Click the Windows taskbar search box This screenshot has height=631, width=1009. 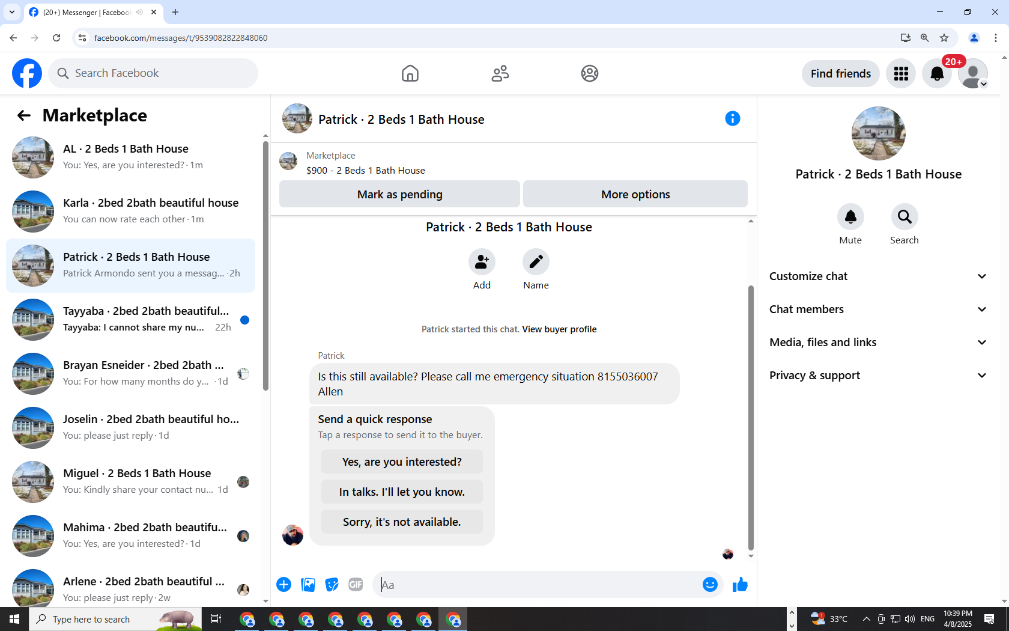[x=115, y=619]
